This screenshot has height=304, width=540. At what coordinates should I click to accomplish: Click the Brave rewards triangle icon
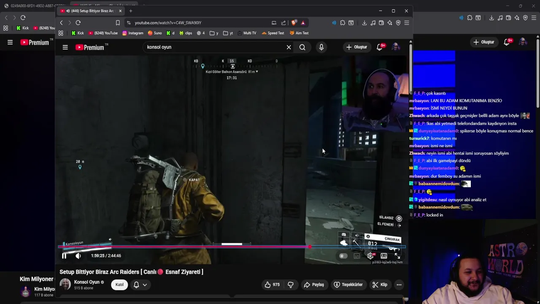[x=303, y=23]
